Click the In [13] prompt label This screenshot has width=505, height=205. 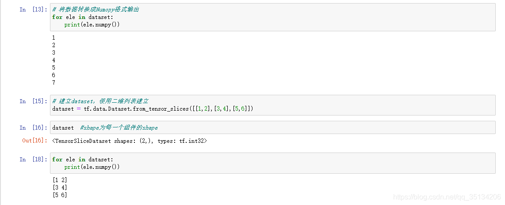tap(34, 9)
